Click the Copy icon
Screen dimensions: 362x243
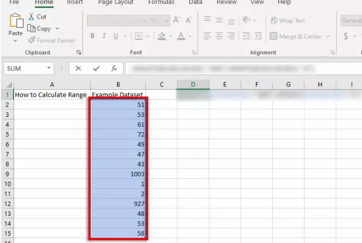[x=31, y=28]
